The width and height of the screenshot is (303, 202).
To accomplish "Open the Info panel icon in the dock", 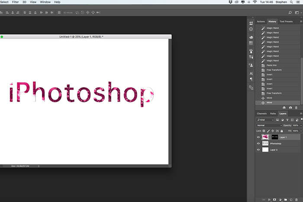I will tap(251, 29).
